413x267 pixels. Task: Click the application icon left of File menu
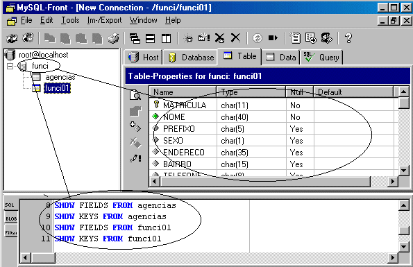tap(12, 21)
